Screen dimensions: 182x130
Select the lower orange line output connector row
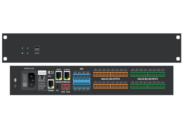(x=110, y=86)
